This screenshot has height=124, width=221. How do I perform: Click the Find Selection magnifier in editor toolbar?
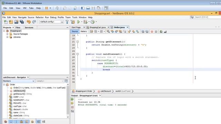[x=108, y=31]
